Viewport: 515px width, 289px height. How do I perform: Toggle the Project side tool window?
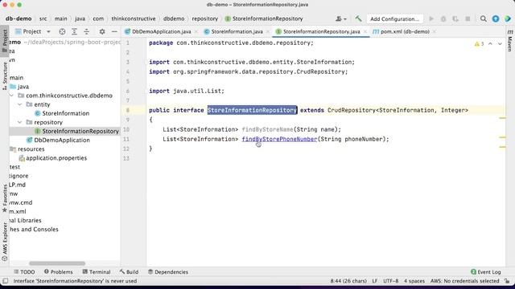tap(5, 41)
